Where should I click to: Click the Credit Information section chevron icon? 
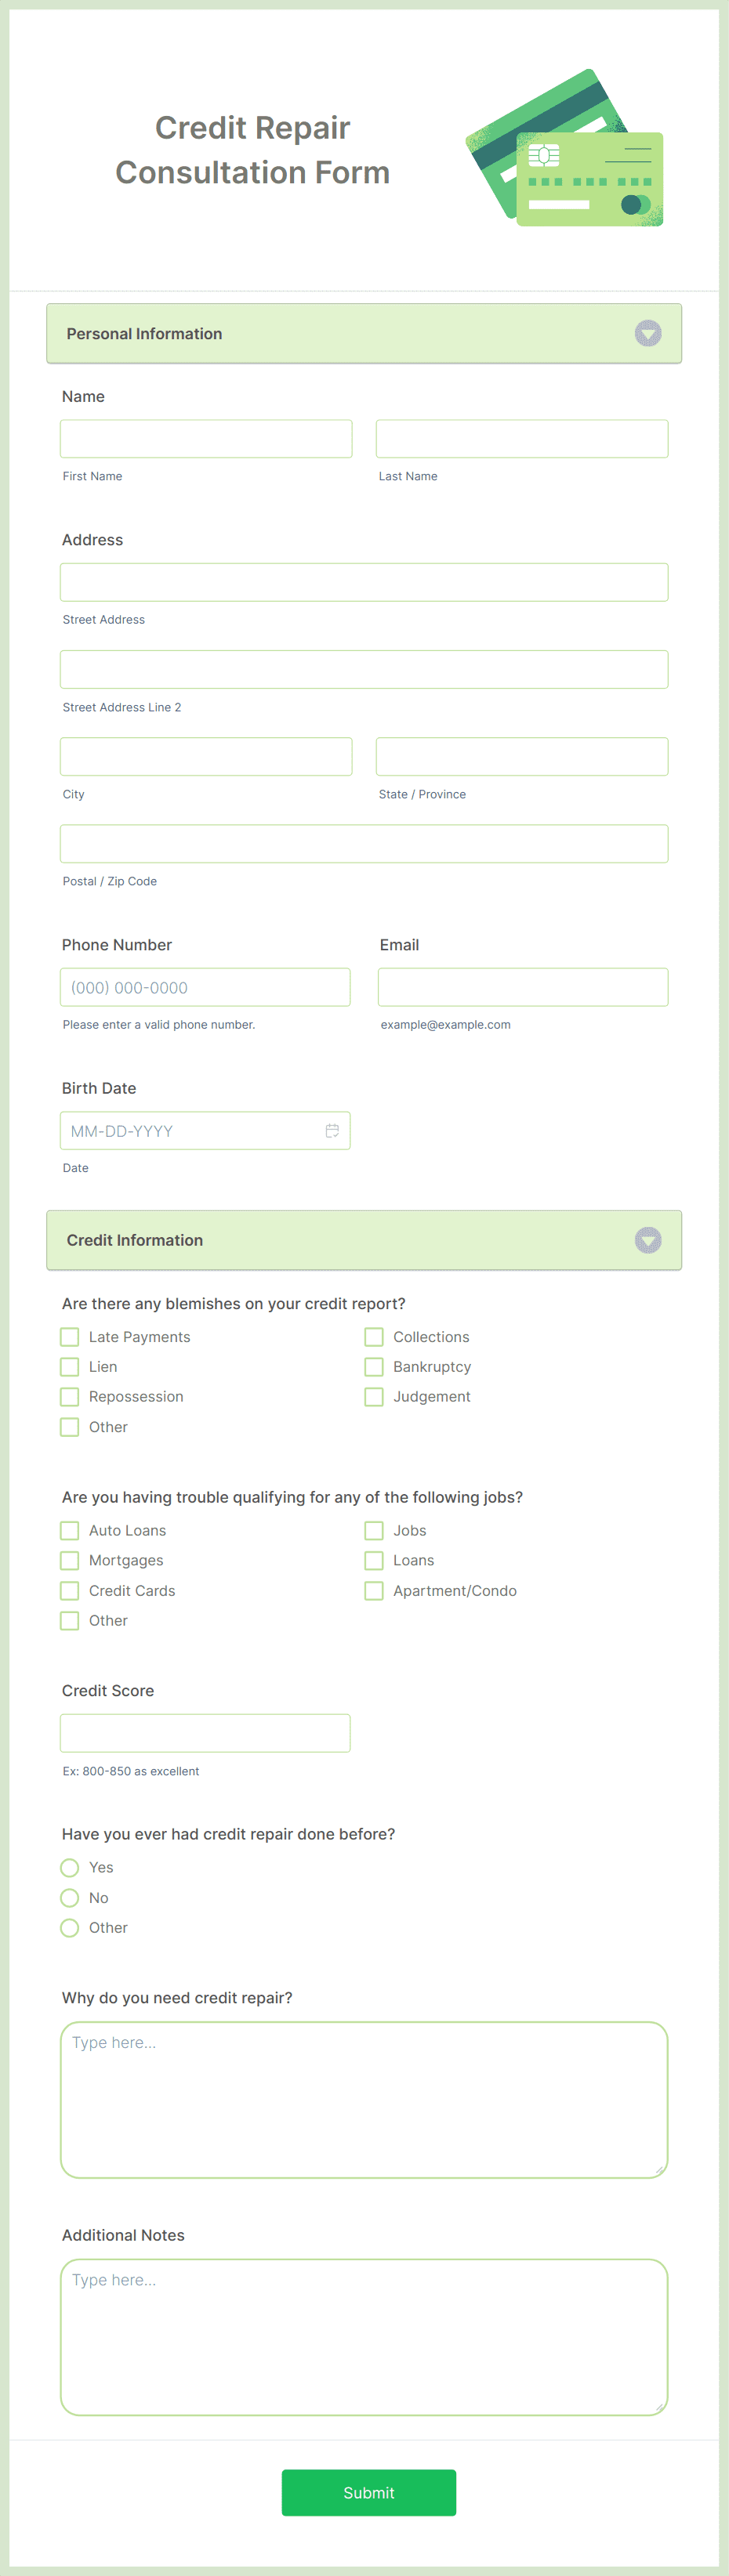tap(648, 1240)
